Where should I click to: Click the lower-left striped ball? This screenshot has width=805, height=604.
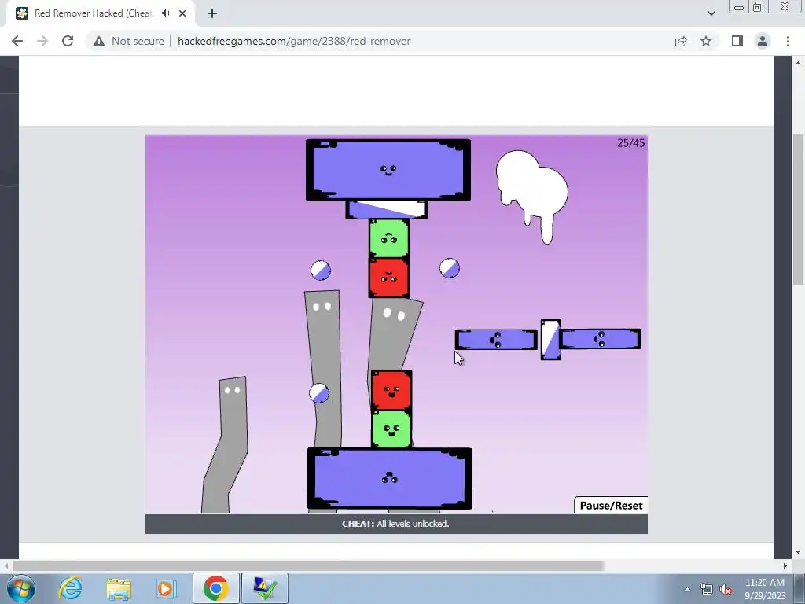click(x=319, y=393)
